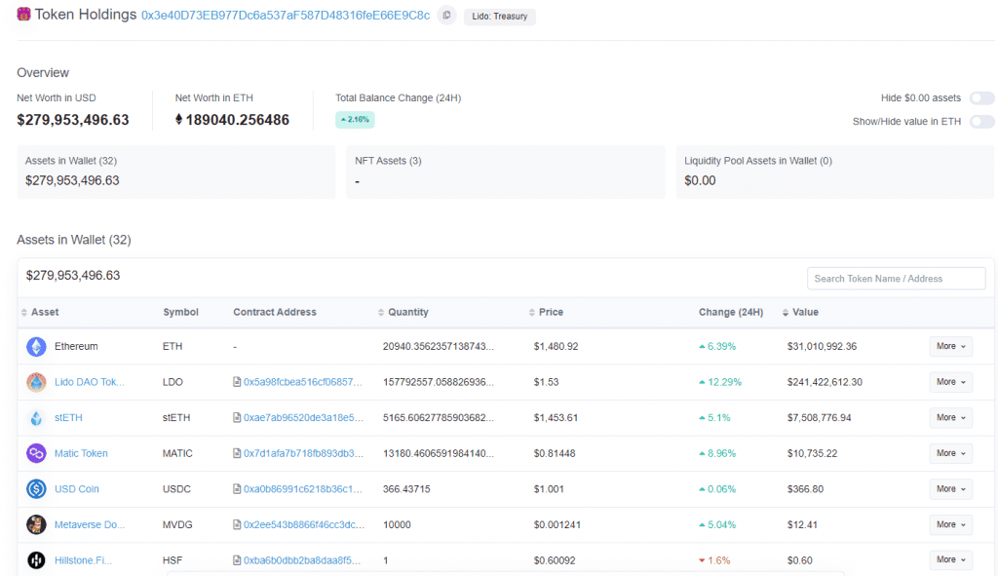Click the Metaverse Doge token icon
The image size is (998, 576).
pyautogui.click(x=36, y=524)
